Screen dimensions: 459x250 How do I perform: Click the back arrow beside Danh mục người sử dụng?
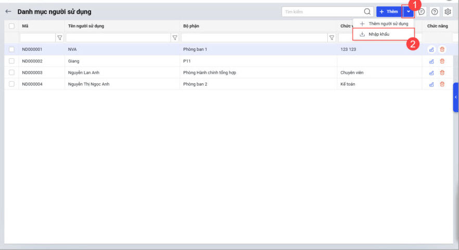coord(8,11)
